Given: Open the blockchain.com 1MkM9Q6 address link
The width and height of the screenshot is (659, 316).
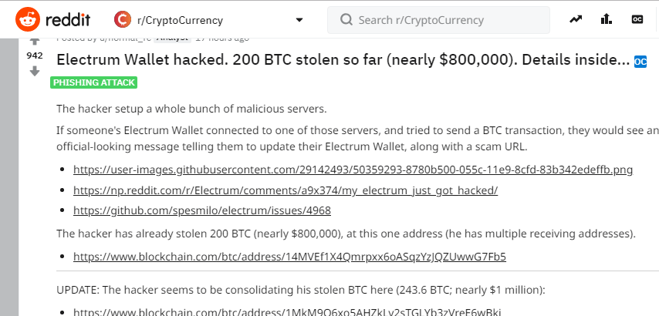Looking at the screenshot, I should (287, 312).
